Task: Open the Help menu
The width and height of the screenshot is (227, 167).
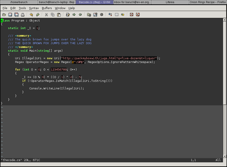Action: point(72,8)
